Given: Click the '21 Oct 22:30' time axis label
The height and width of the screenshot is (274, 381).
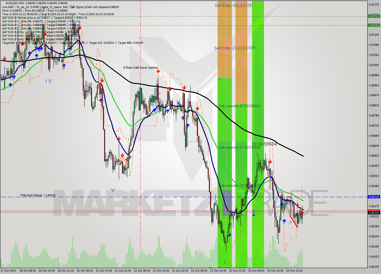Looking at the screenshot, I should [x=123, y=271].
